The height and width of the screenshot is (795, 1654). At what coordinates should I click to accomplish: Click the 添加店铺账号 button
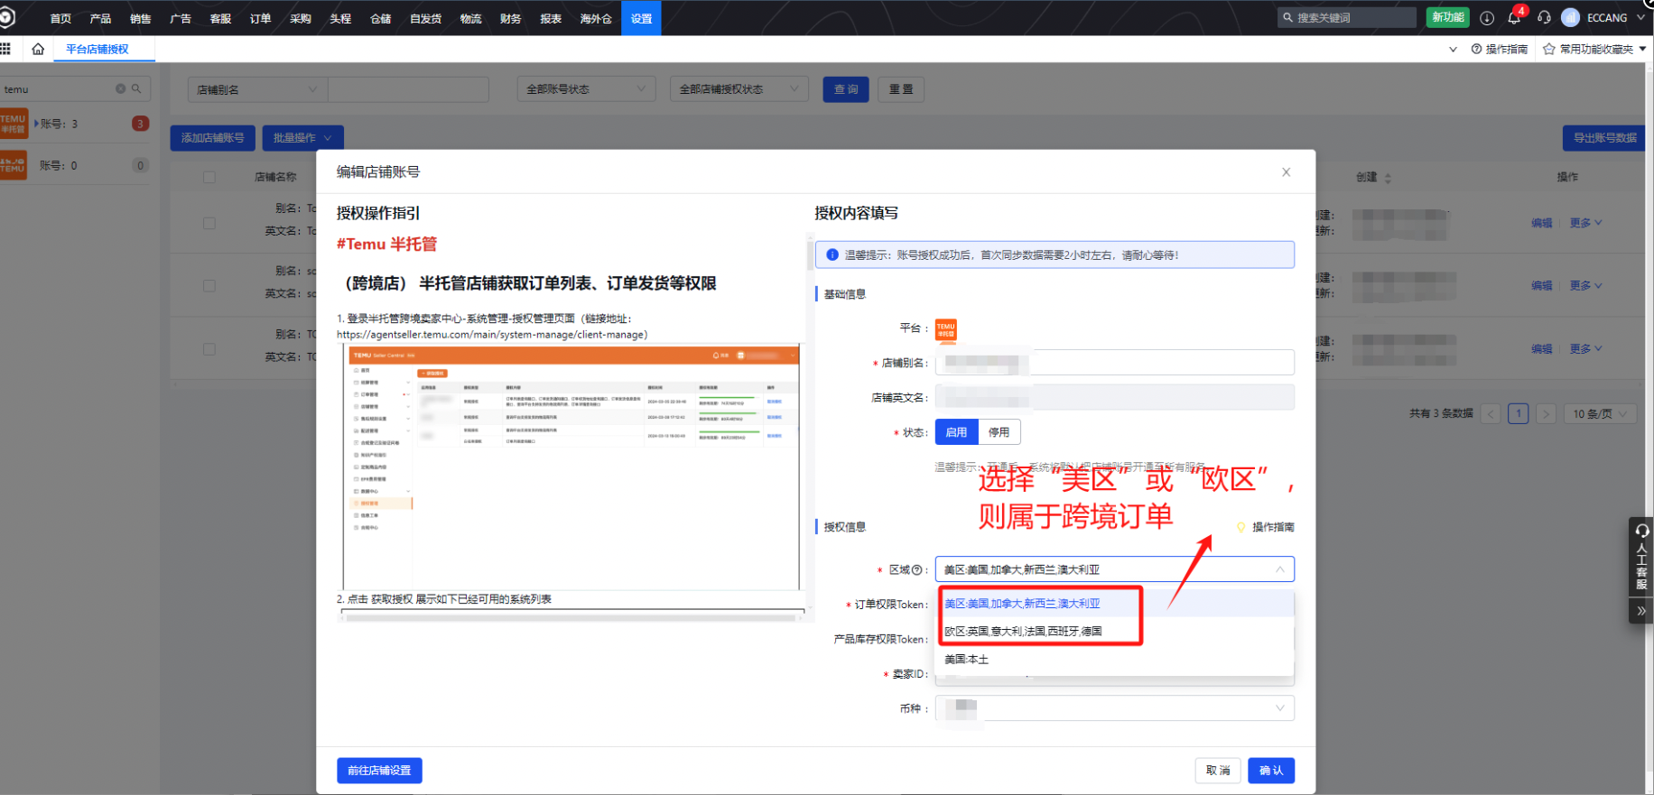tap(213, 138)
